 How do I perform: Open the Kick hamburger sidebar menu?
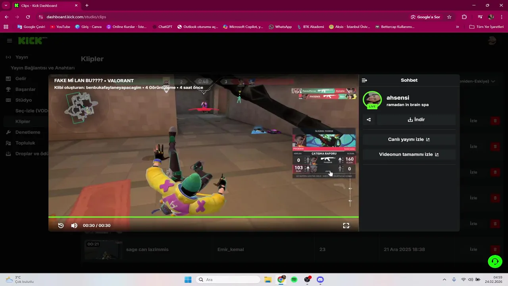(10, 41)
